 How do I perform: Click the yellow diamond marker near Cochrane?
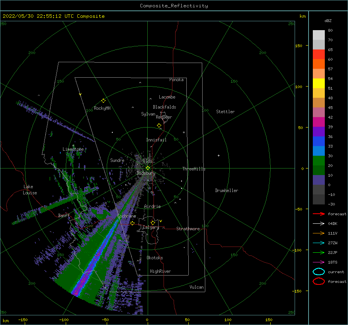coord(132,223)
